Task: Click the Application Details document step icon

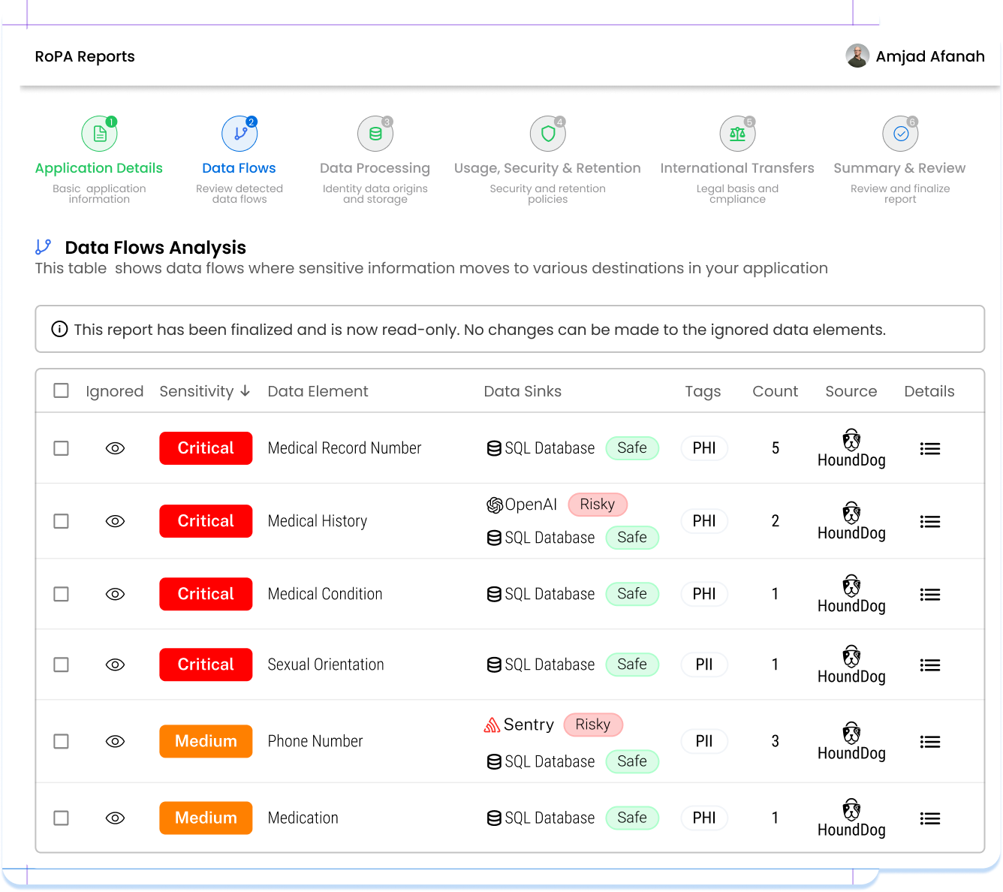Action: coord(99,134)
